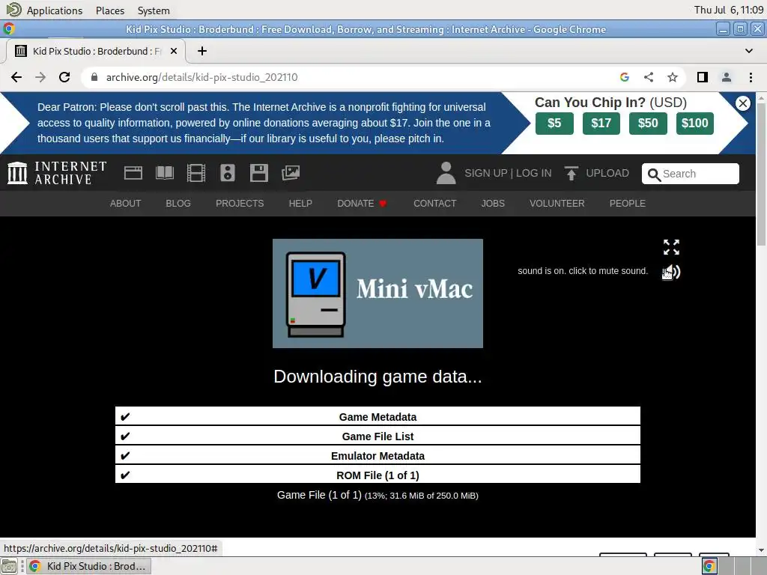The image size is (767, 575).
Task: Open the DONATE nav item
Action: (362, 204)
